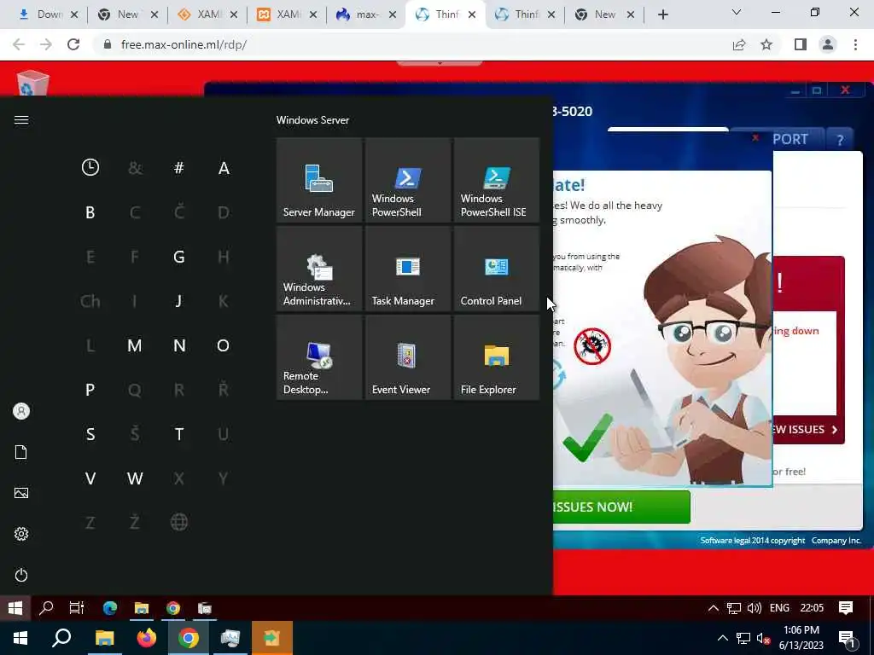Viewport: 874px width, 655px height.
Task: Click ENG language indicator
Action: [779, 607]
